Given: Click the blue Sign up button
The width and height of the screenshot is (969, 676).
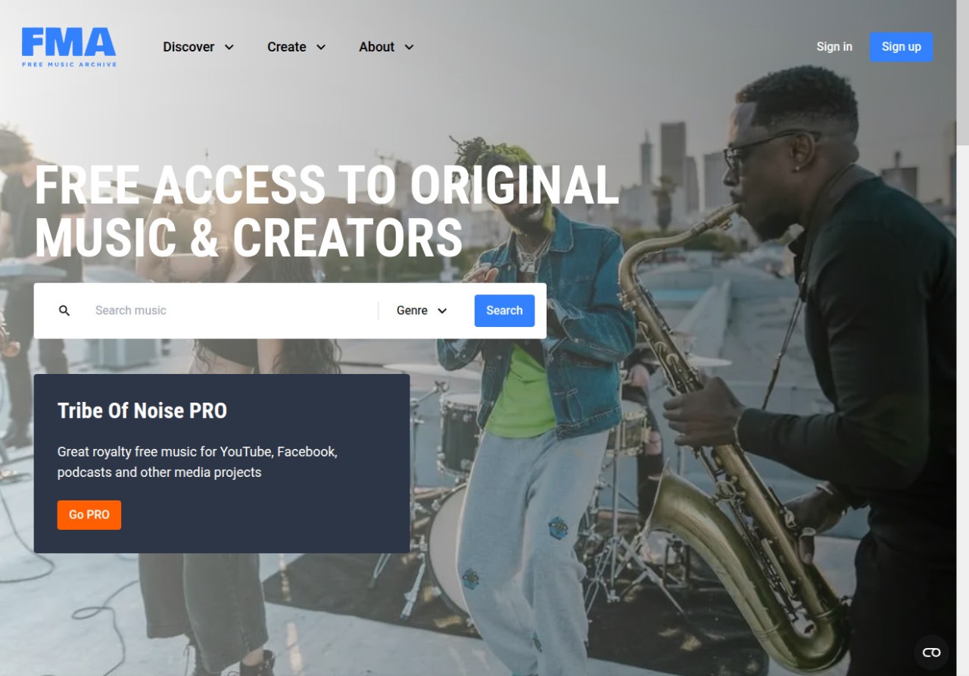Looking at the screenshot, I should coord(901,47).
